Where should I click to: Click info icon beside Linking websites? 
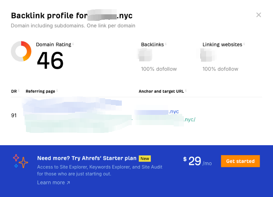coord(244,44)
